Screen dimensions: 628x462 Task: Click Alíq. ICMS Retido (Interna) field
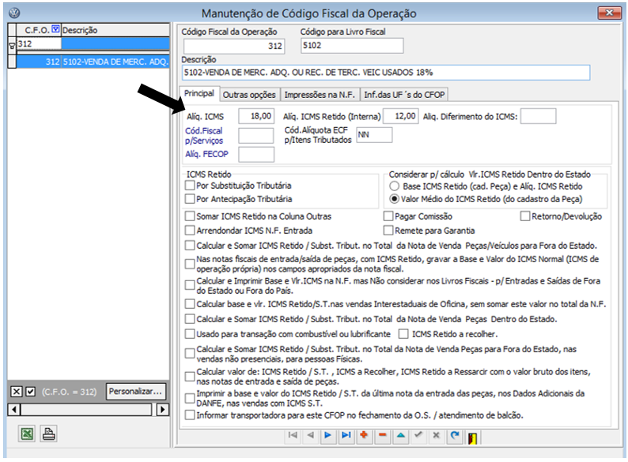(x=401, y=116)
